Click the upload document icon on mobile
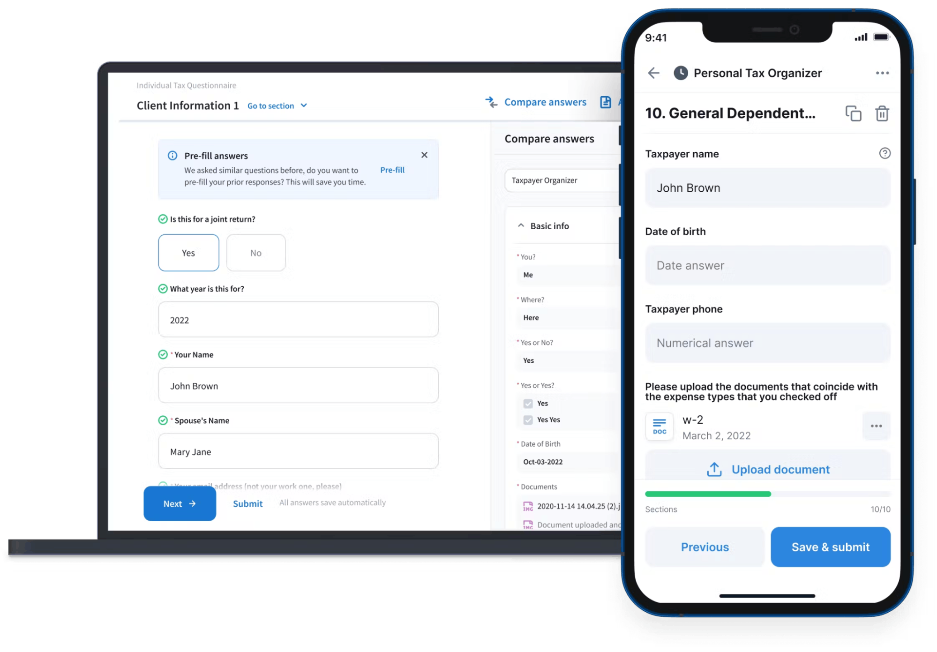The height and width of the screenshot is (652, 937). 712,469
